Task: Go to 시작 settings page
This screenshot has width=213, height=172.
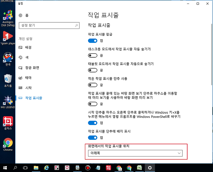Action: [x=28, y=88]
